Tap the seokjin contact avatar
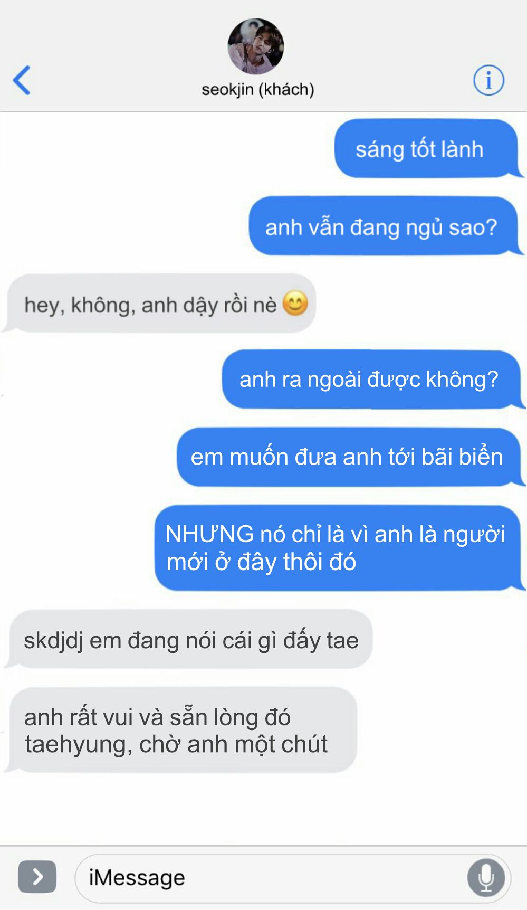 256,46
